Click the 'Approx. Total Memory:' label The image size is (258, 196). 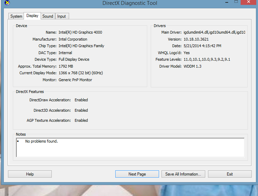(x=37, y=66)
